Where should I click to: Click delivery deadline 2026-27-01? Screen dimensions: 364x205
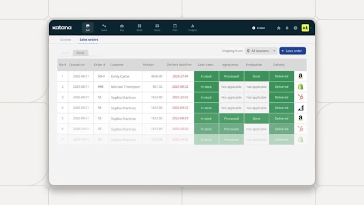click(x=180, y=76)
